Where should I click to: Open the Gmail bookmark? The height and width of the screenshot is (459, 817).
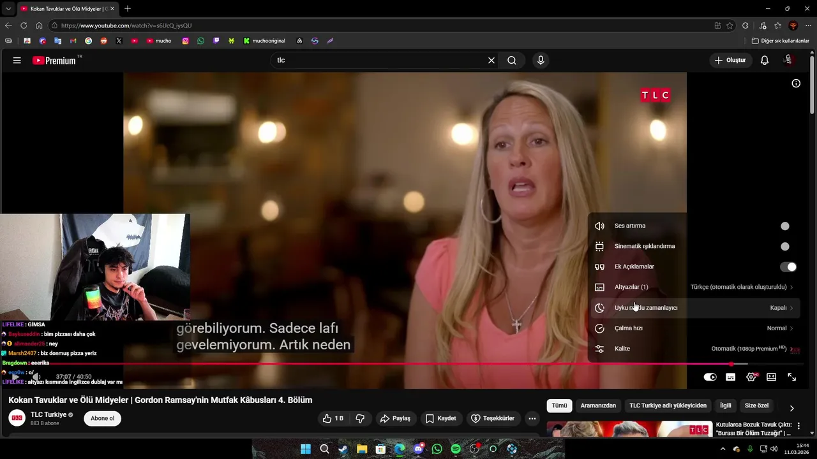73,41
